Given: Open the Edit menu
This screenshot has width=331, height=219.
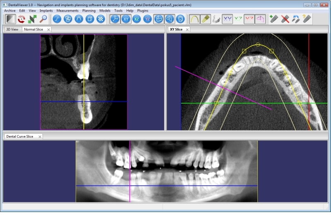Looking at the screenshot, I should tap(22, 11).
